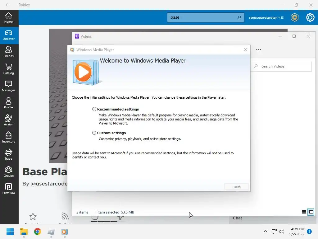
Task: Click the '2 items' status text
Action: click(x=82, y=212)
